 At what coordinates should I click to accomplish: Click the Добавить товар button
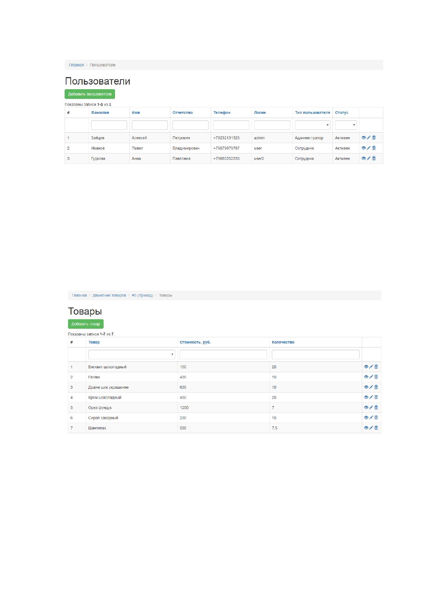click(86, 324)
